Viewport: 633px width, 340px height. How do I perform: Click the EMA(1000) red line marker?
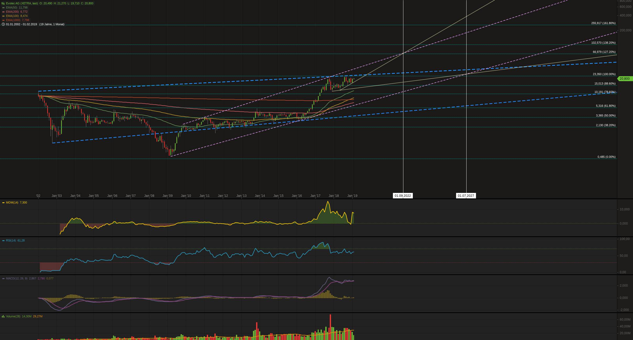coord(3,20)
